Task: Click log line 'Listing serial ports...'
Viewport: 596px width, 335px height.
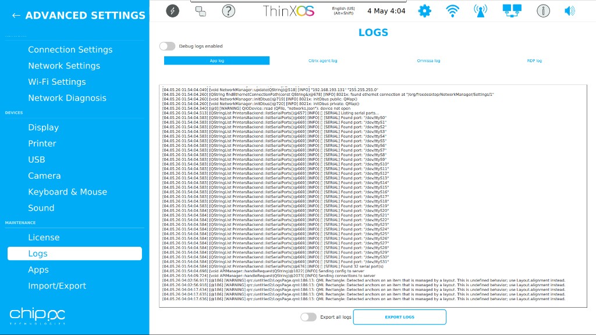Action: click(x=271, y=113)
